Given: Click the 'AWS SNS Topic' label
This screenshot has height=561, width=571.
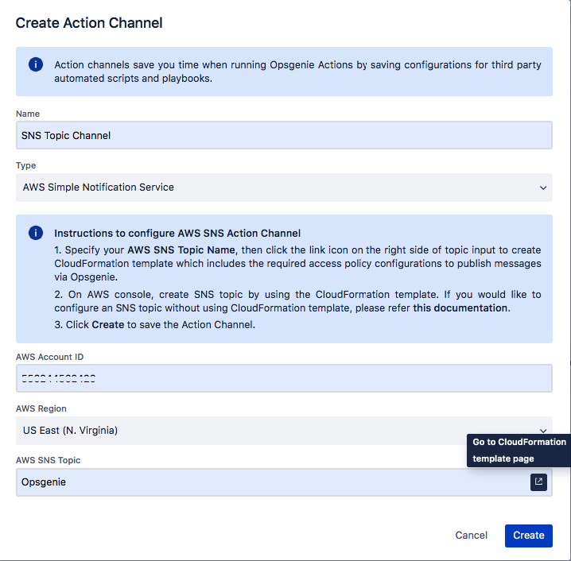Looking at the screenshot, I should [48, 460].
